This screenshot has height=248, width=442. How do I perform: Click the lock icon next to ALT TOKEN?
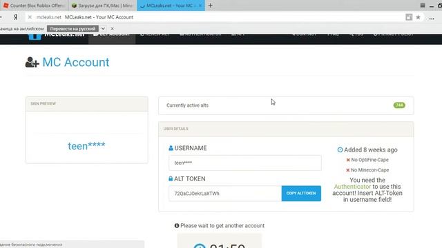pyautogui.click(x=171, y=178)
